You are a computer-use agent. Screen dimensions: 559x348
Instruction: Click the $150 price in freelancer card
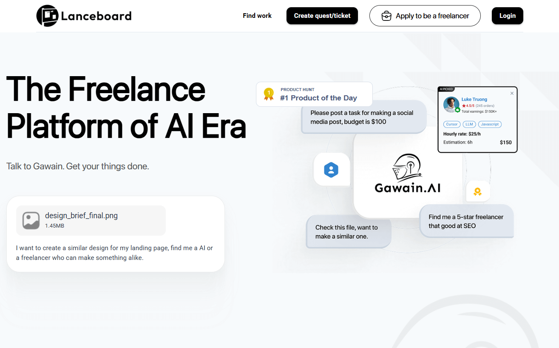coord(506,143)
